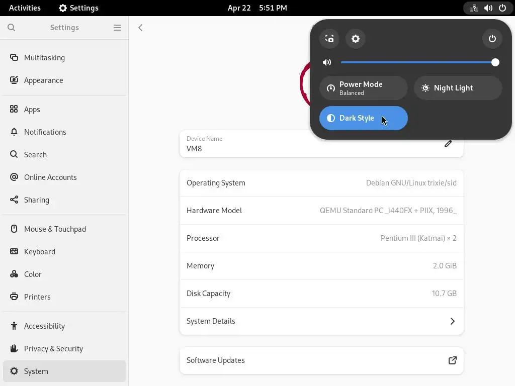This screenshot has width=515, height=386.
Task: Open Accessibility settings panel
Action: coord(64,326)
